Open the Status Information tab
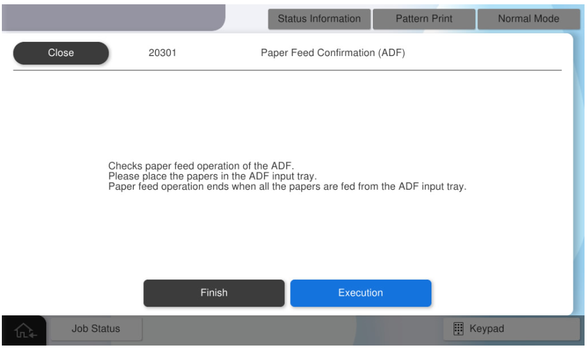Viewport: 587px width, 348px height. [x=319, y=18]
